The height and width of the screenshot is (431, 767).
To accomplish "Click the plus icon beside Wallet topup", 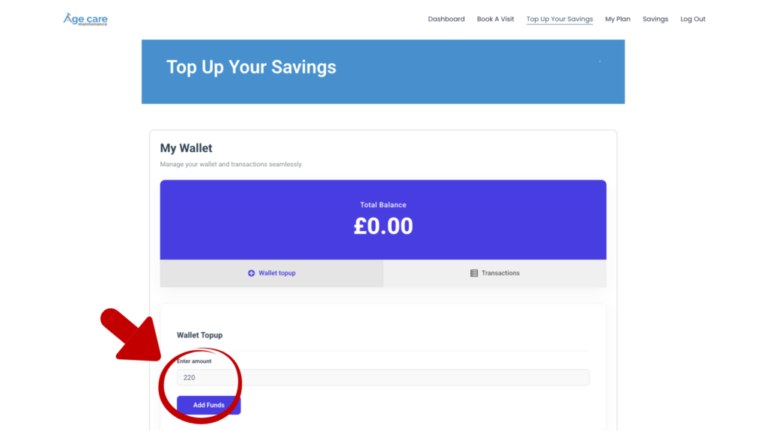I will (252, 273).
